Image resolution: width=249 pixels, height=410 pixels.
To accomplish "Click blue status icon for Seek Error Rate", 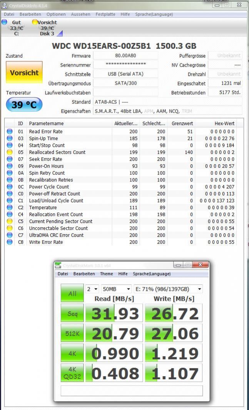I will 10,159.
